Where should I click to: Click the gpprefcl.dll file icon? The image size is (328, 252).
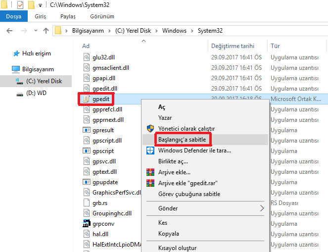pyautogui.click(x=87, y=109)
